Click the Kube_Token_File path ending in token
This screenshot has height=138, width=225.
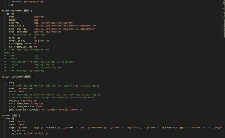tap(64, 29)
